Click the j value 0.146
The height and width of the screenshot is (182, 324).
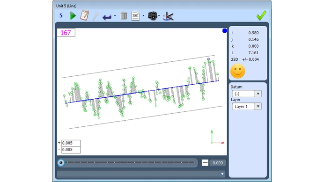click(253, 39)
